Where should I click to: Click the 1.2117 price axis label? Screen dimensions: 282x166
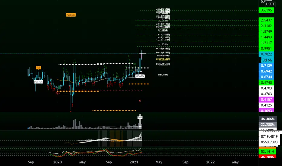click(x=266, y=43)
